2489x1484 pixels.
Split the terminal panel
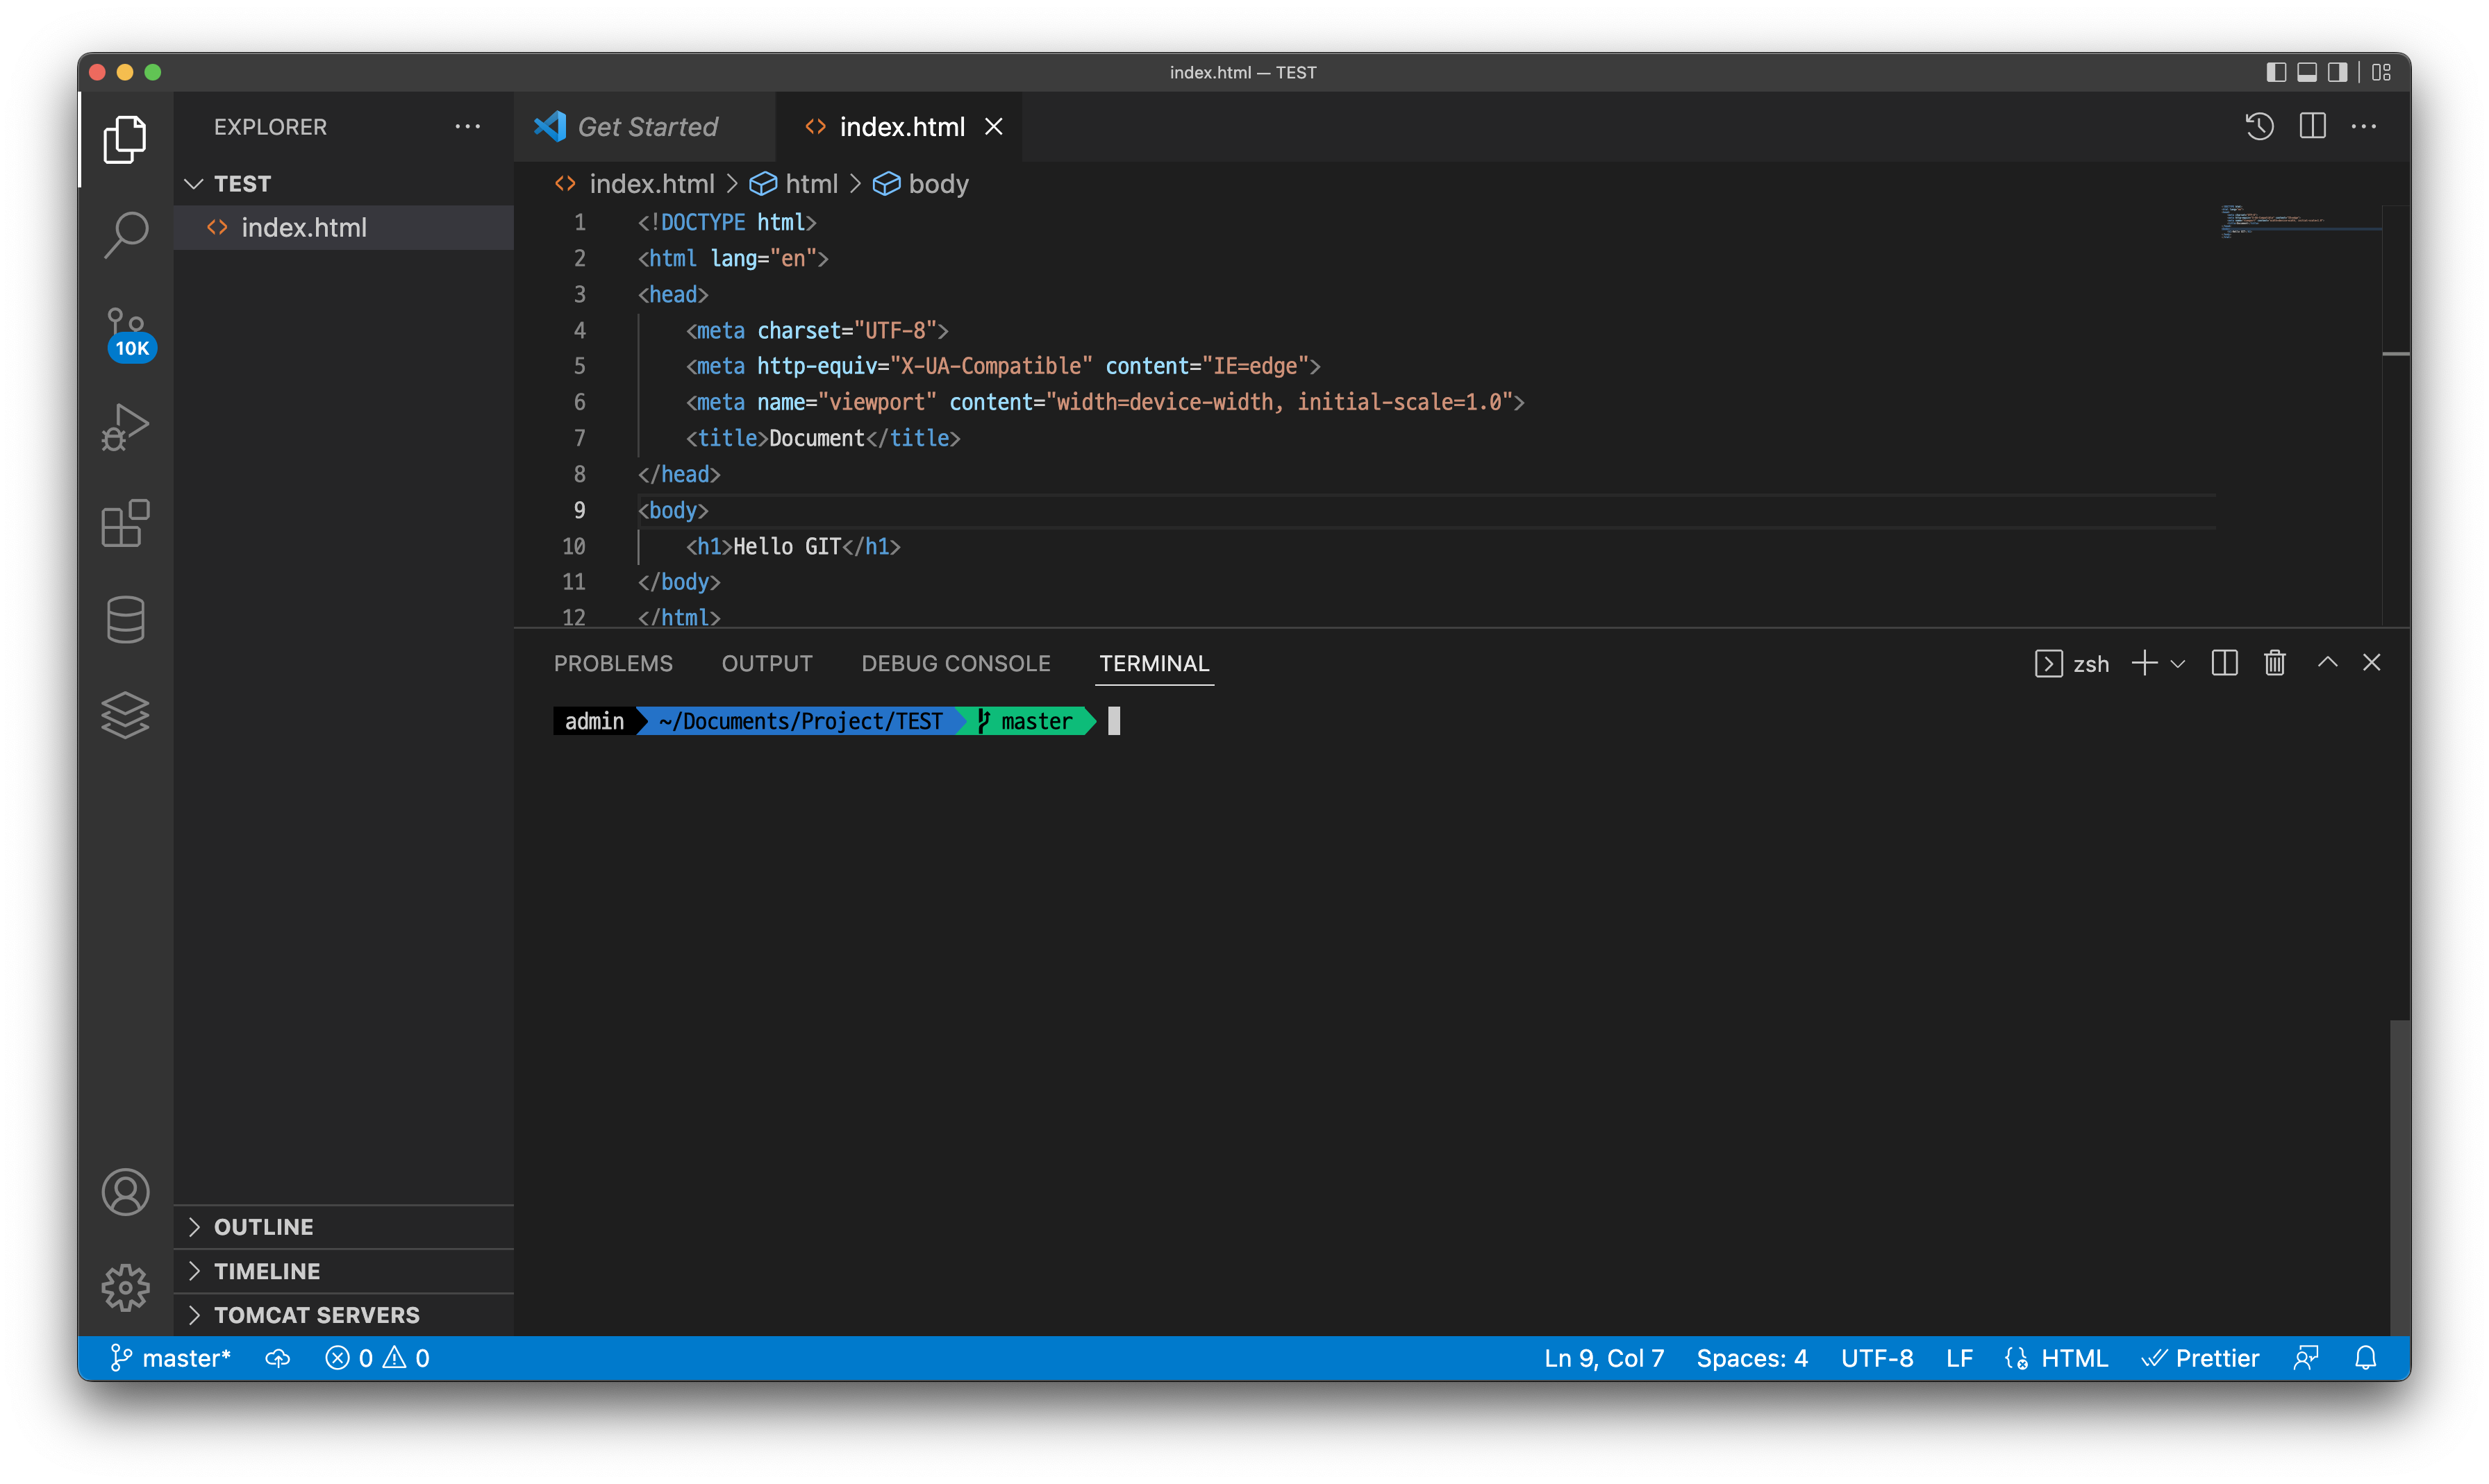point(2224,663)
